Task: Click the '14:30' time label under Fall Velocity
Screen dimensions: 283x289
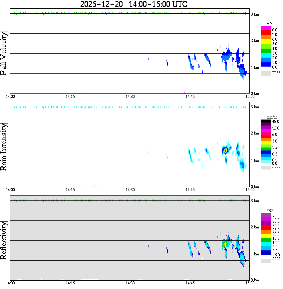Action: (x=130, y=97)
